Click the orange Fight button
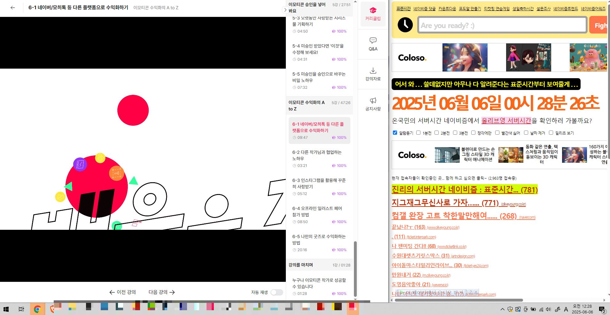The height and width of the screenshot is (315, 610). 598,25
